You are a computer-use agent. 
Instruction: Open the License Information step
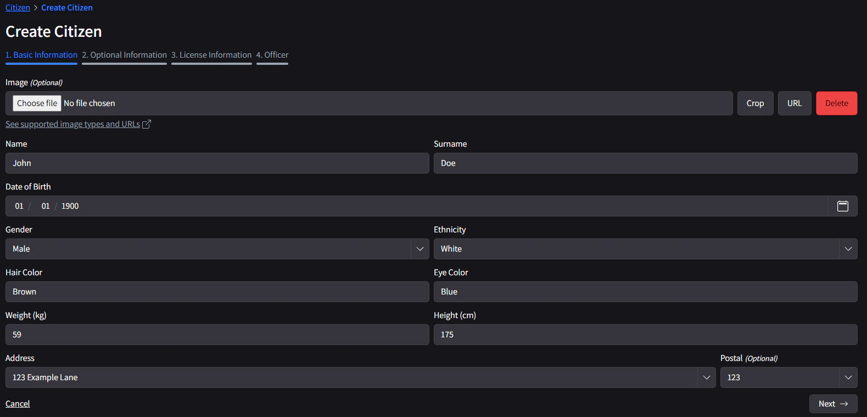pyautogui.click(x=211, y=54)
